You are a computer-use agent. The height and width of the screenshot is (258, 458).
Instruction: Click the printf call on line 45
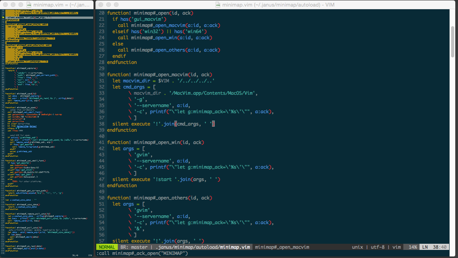(211, 167)
